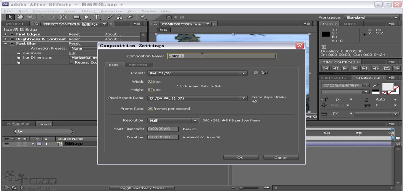Image resolution: width=403 pixels, height=191 pixels.
Task: Click save preset icon beside Preset dropdown
Action: pyautogui.click(x=256, y=73)
